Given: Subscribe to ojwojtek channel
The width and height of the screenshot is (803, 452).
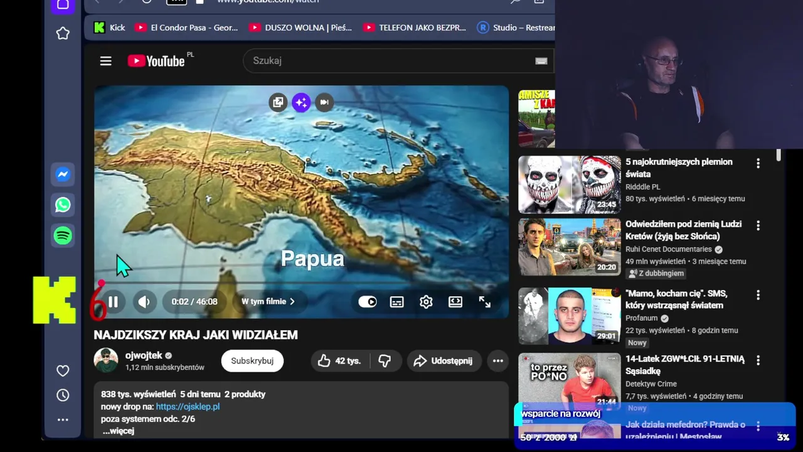Looking at the screenshot, I should (252, 361).
